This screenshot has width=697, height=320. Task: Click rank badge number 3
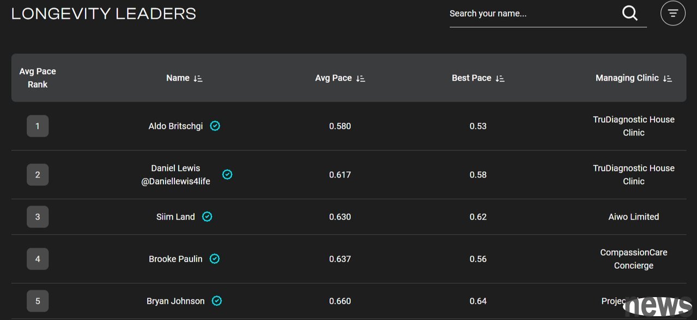tap(38, 216)
